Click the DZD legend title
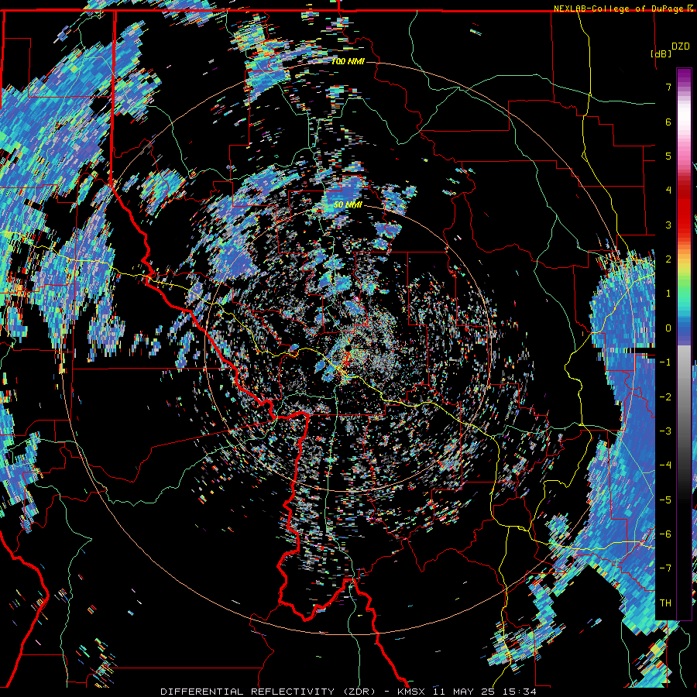This screenshot has height=697, width=697. 680,46
